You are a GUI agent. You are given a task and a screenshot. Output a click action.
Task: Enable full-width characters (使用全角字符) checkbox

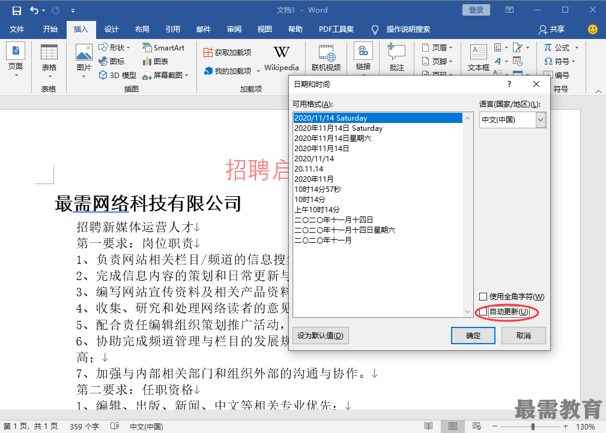tap(483, 296)
